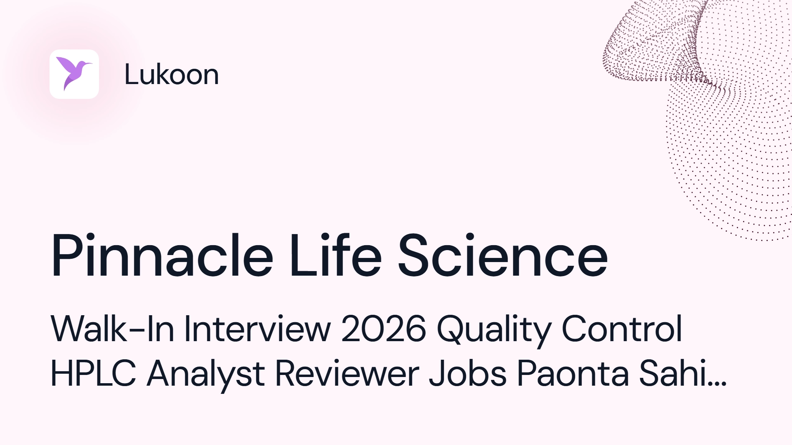Click the year 2026 in subtitle
Screen dimensions: 792x445
pyautogui.click(x=383, y=329)
